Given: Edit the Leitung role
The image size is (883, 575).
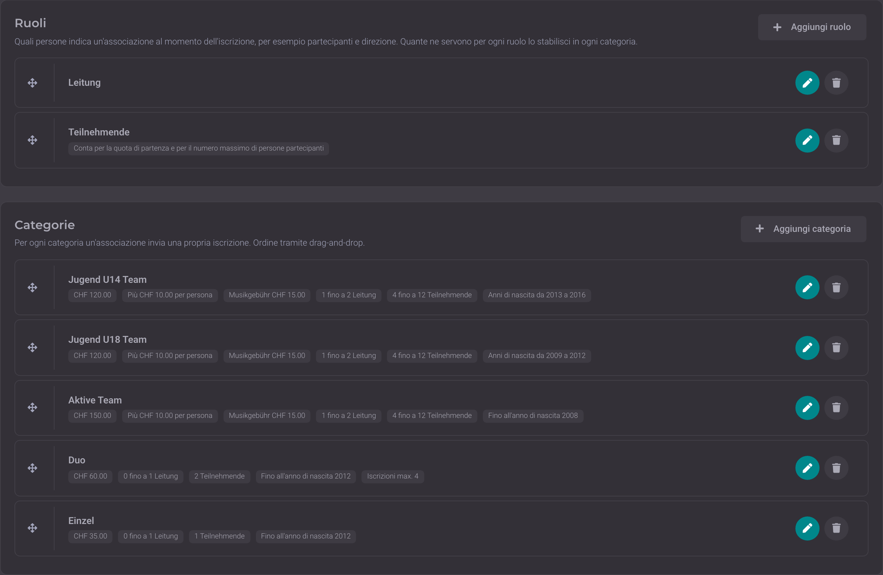Looking at the screenshot, I should coord(807,83).
